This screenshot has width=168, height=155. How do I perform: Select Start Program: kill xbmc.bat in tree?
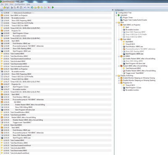(x=135, y=64)
